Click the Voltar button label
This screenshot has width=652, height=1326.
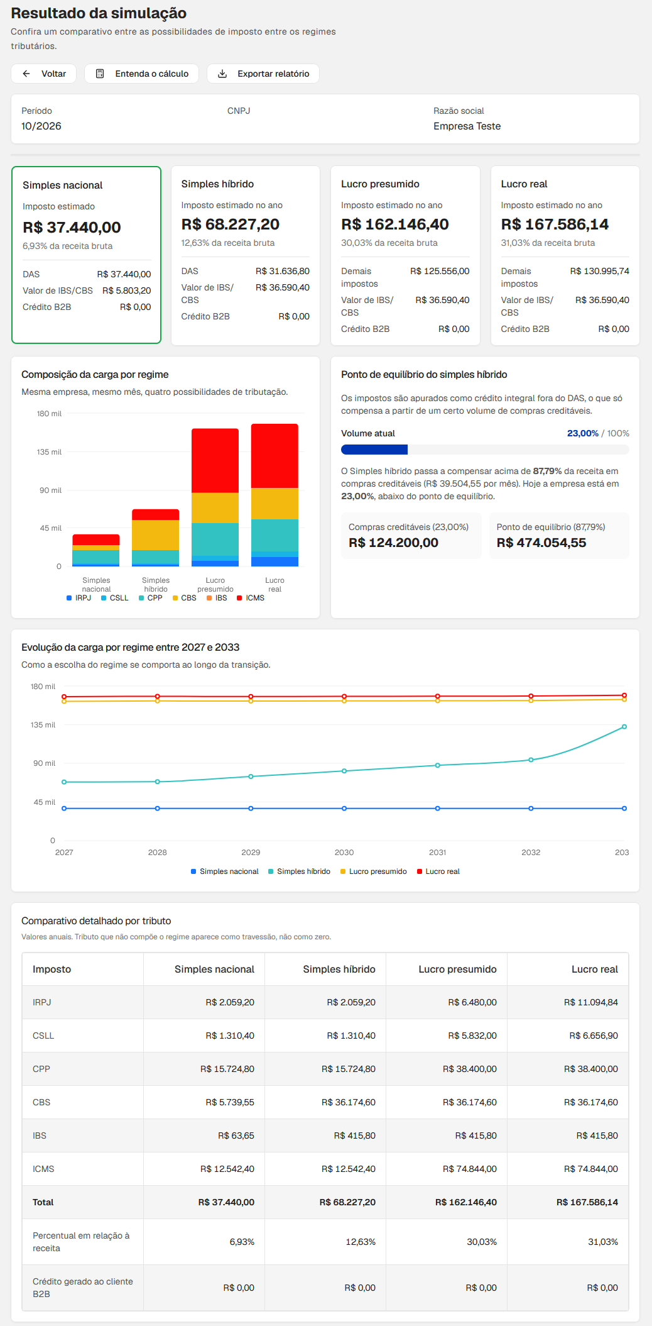[53, 74]
